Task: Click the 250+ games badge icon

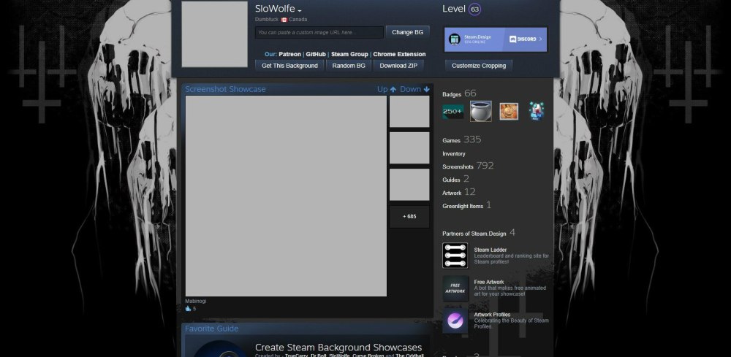Action: pos(452,112)
